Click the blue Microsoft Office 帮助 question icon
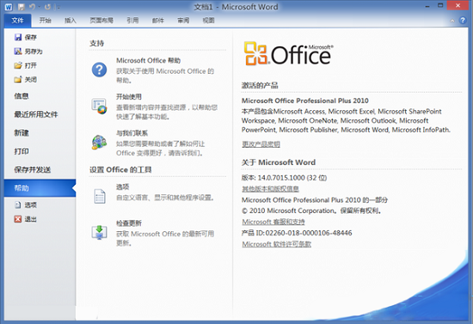This screenshot has width=473, height=324. coord(99,70)
